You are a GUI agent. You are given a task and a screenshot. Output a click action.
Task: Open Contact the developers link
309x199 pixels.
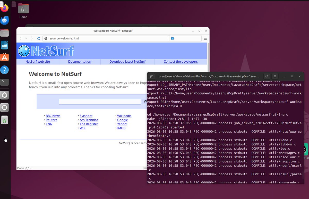click(x=181, y=62)
